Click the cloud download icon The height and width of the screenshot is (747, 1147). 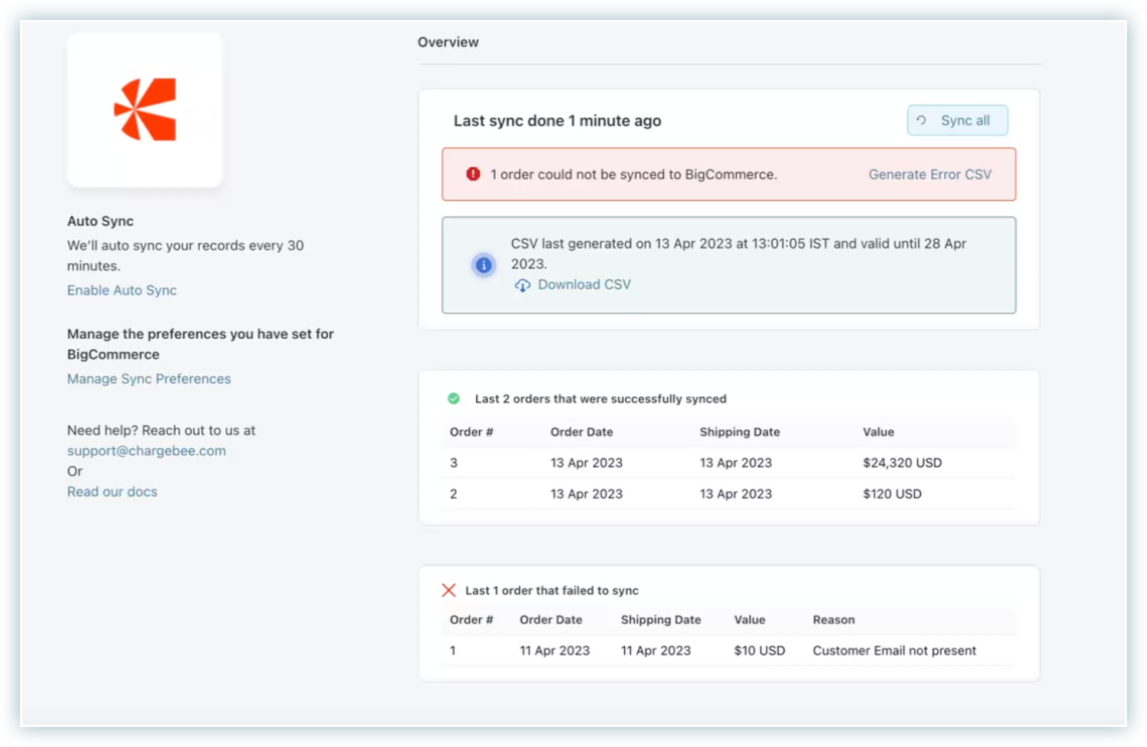522,285
